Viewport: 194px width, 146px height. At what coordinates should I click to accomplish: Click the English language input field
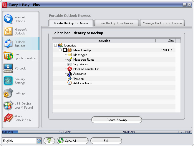19,141
